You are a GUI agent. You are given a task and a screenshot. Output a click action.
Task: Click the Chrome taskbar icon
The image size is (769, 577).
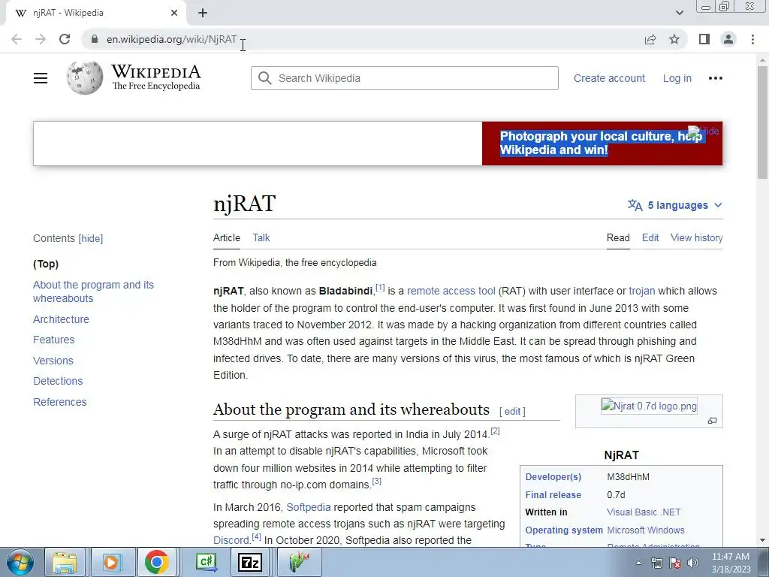coord(156,562)
